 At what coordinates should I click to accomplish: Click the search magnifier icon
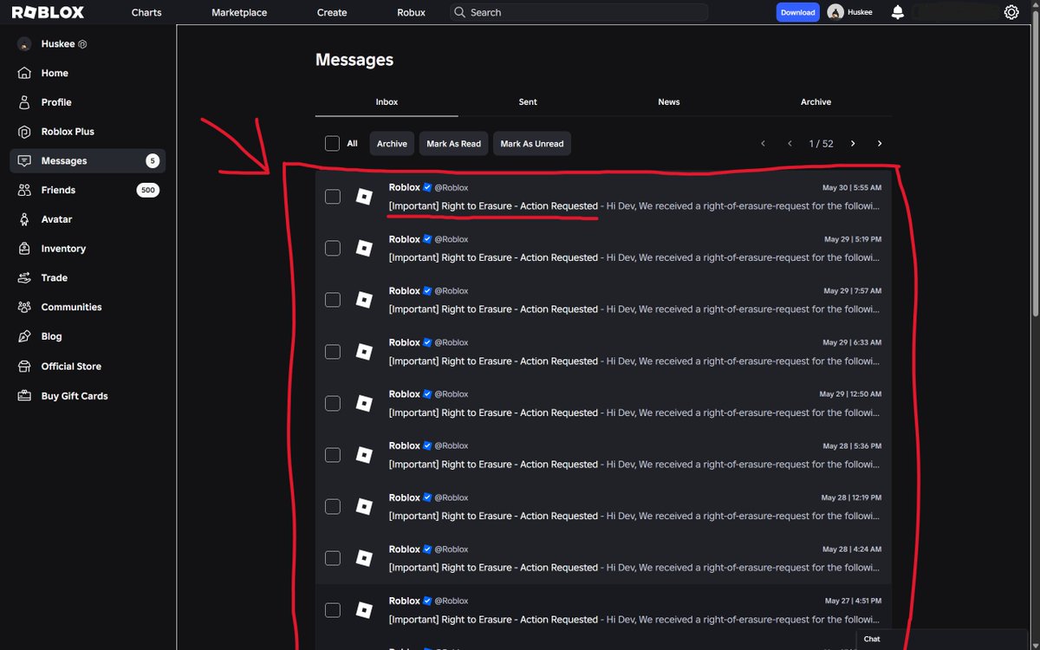460,12
